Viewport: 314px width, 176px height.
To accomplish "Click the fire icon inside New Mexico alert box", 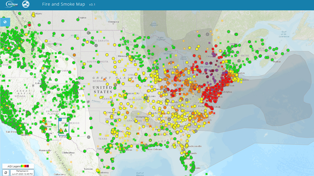I will [x=61, y=130].
